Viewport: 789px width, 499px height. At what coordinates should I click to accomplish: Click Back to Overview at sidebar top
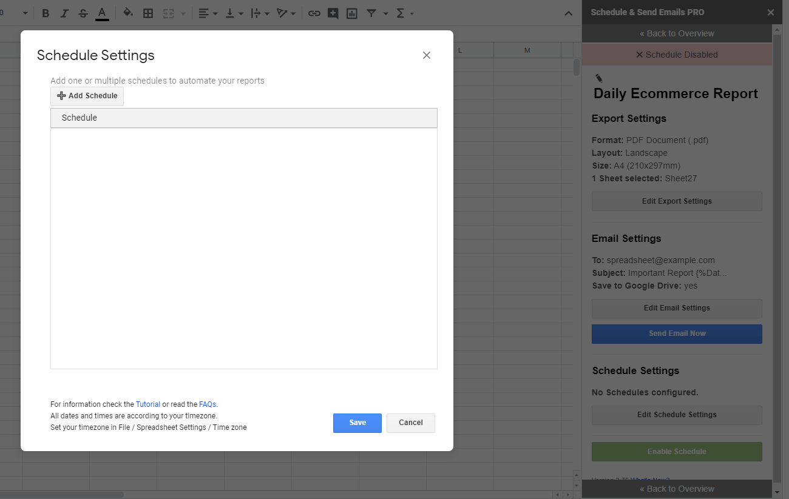pyautogui.click(x=677, y=33)
